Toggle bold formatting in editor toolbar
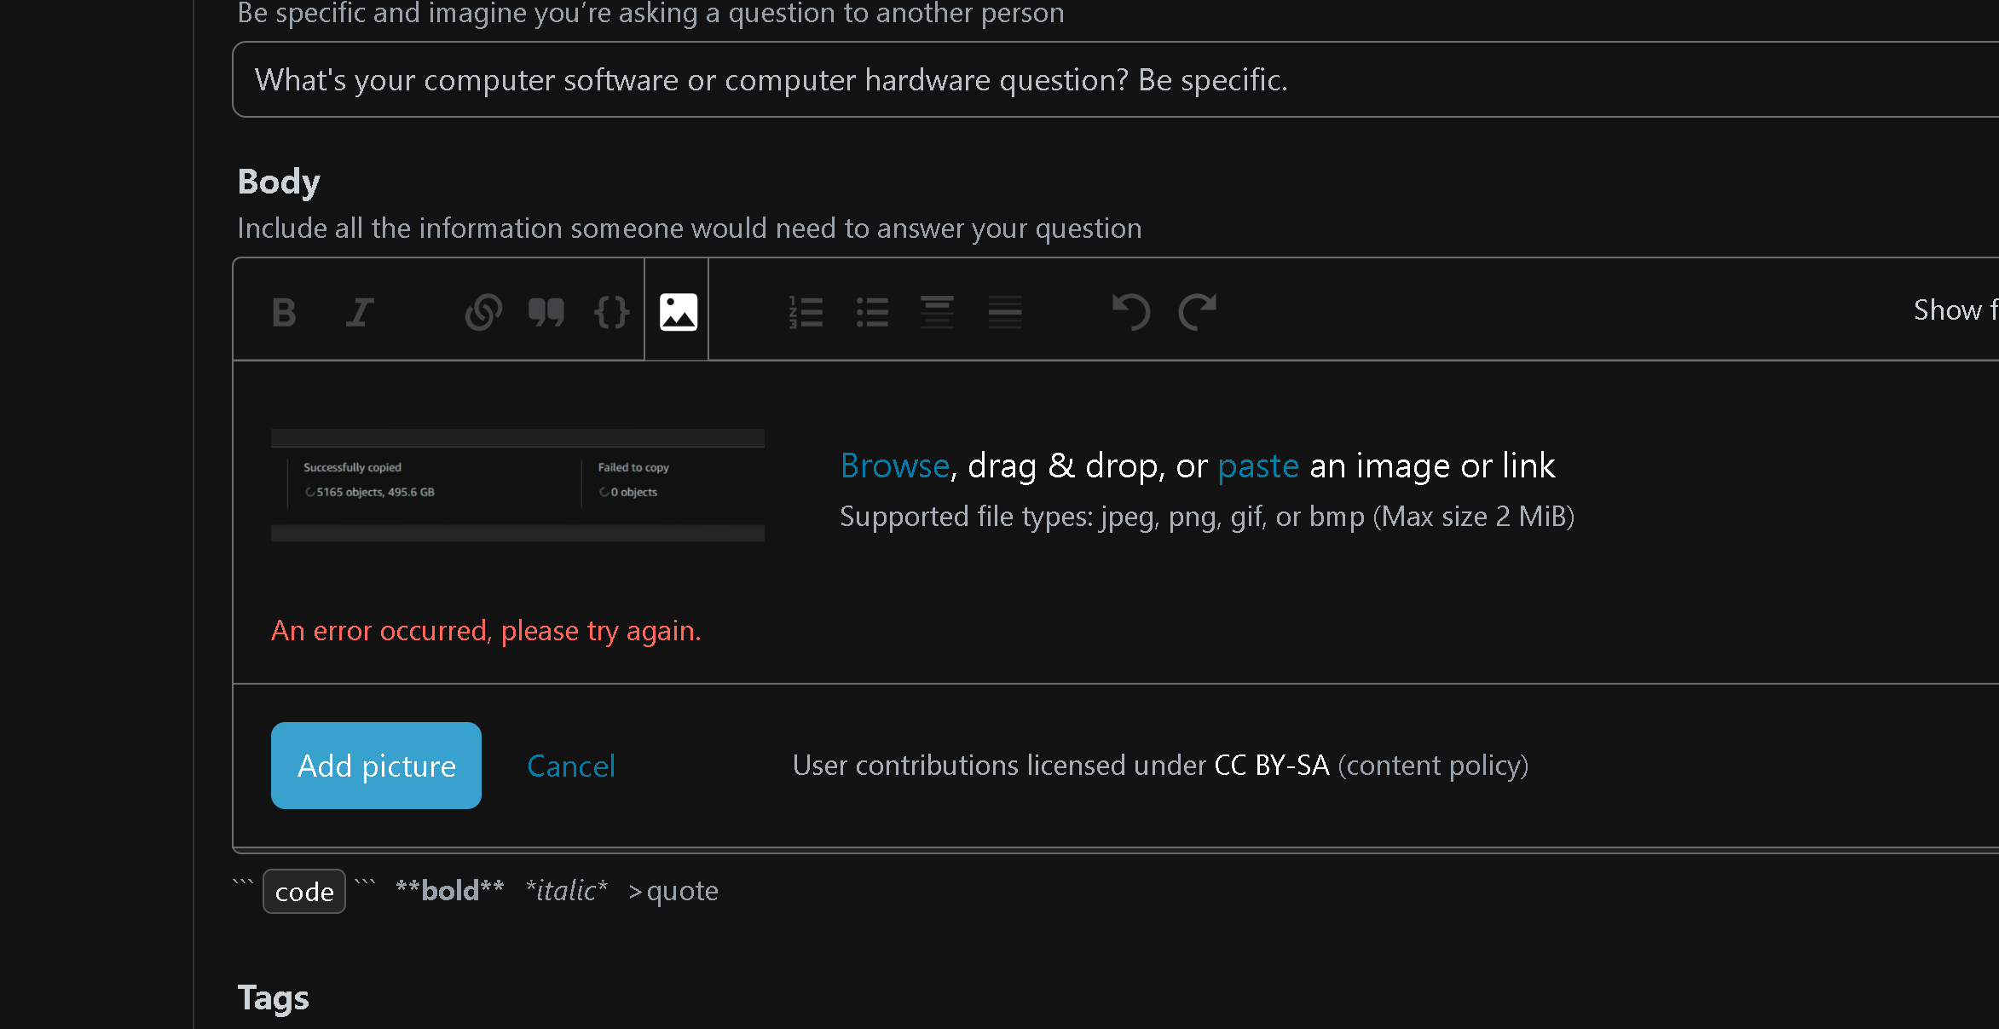Image resolution: width=1999 pixels, height=1029 pixels. 284,312
